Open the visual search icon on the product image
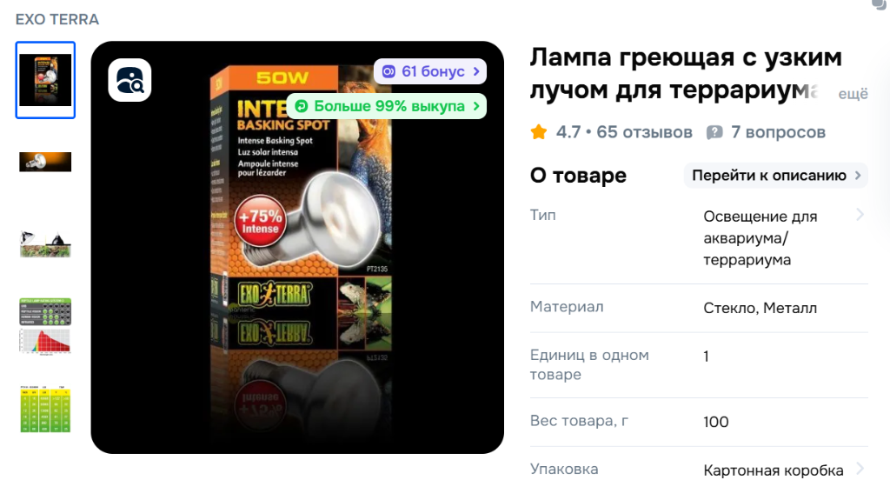This screenshot has width=890, height=500. (x=130, y=80)
